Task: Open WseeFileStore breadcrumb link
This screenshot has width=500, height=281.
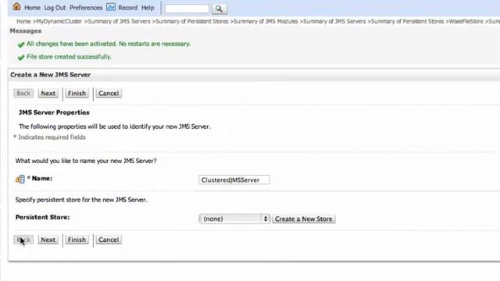Action: 466,21
